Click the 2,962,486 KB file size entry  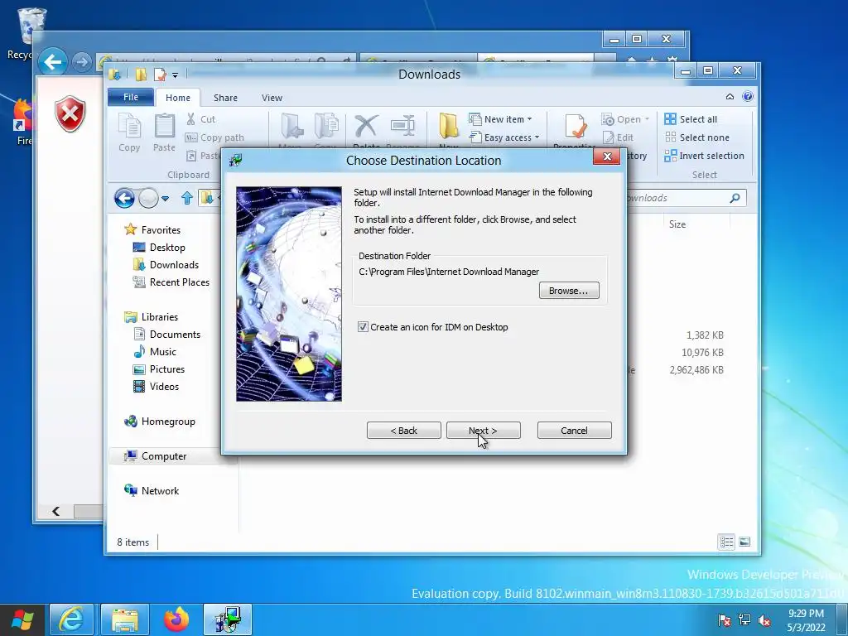(x=696, y=370)
